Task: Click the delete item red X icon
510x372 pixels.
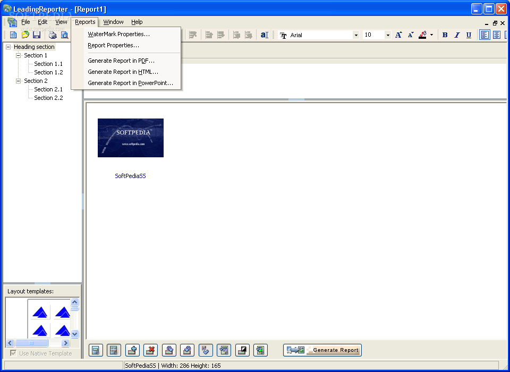Action: [150, 350]
